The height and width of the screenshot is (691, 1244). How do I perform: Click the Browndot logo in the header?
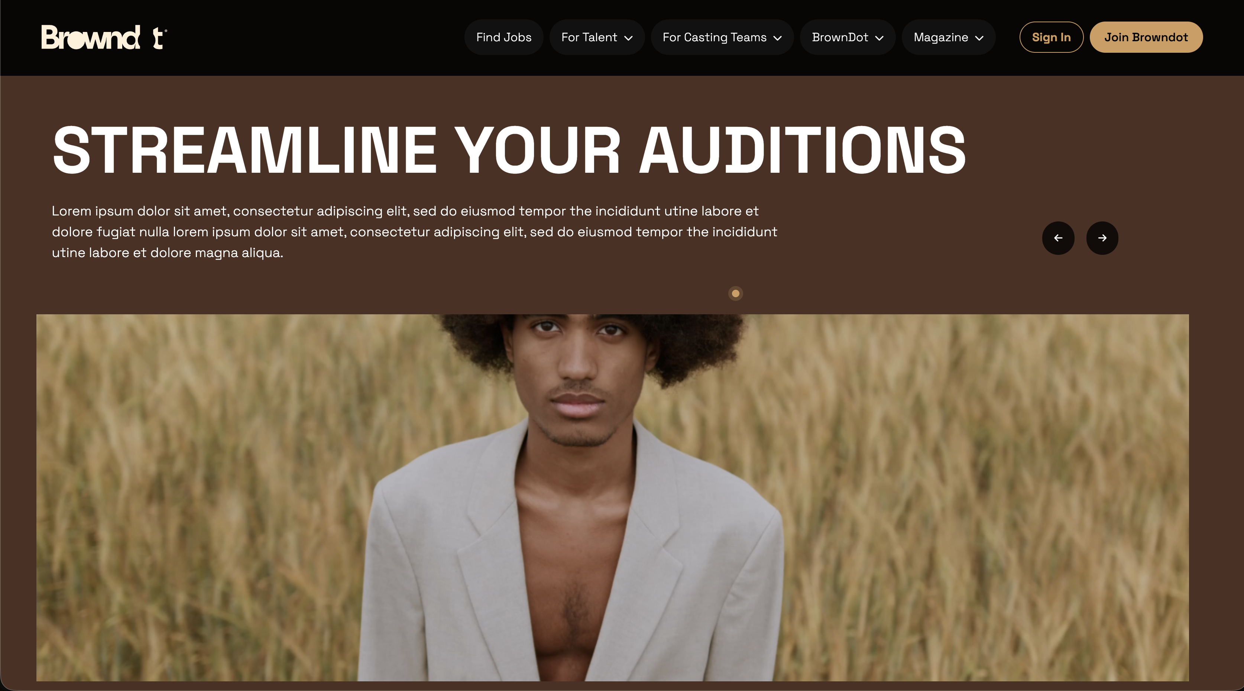point(104,37)
